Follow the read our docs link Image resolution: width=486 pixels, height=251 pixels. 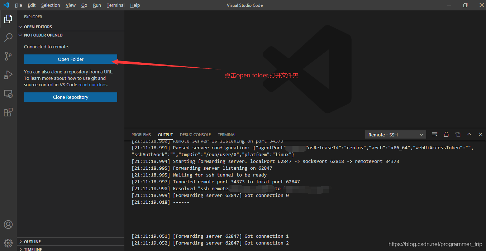tap(92, 85)
